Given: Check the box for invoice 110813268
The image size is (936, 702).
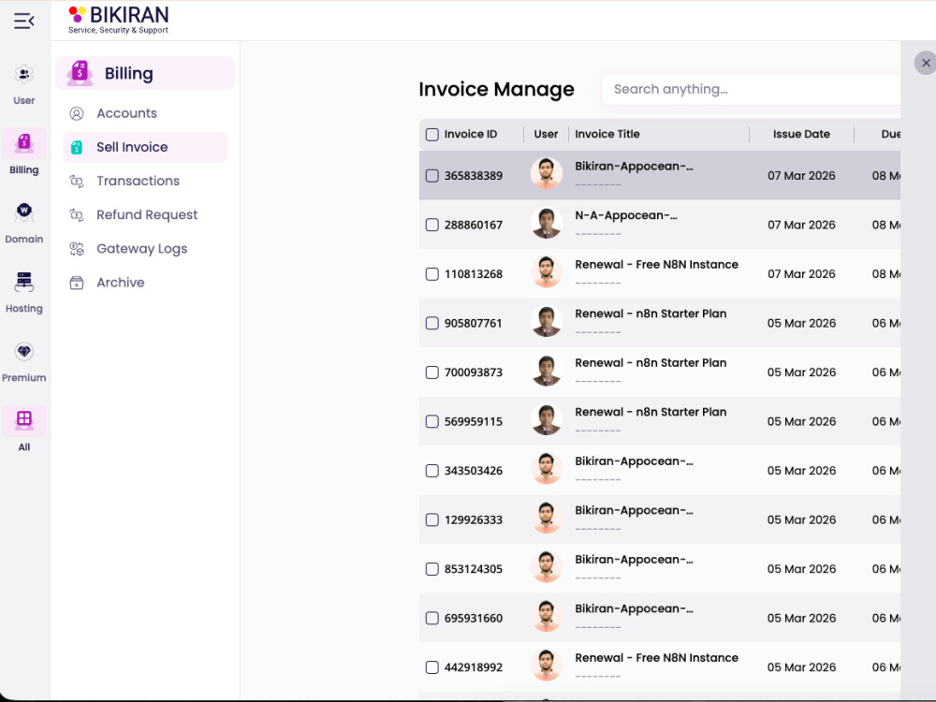Looking at the screenshot, I should [x=432, y=274].
